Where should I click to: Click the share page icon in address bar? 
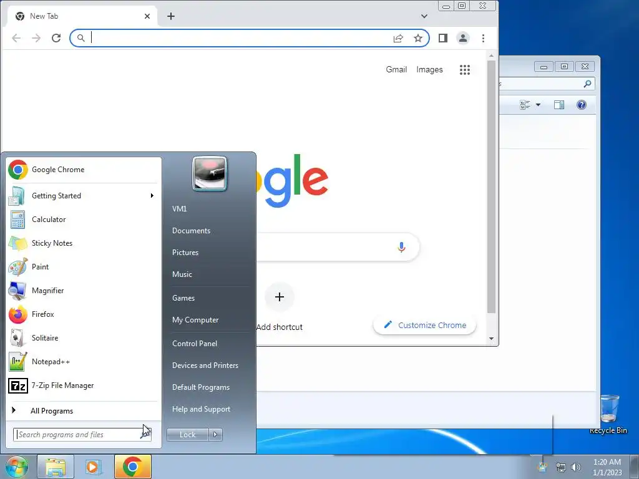[398, 38]
